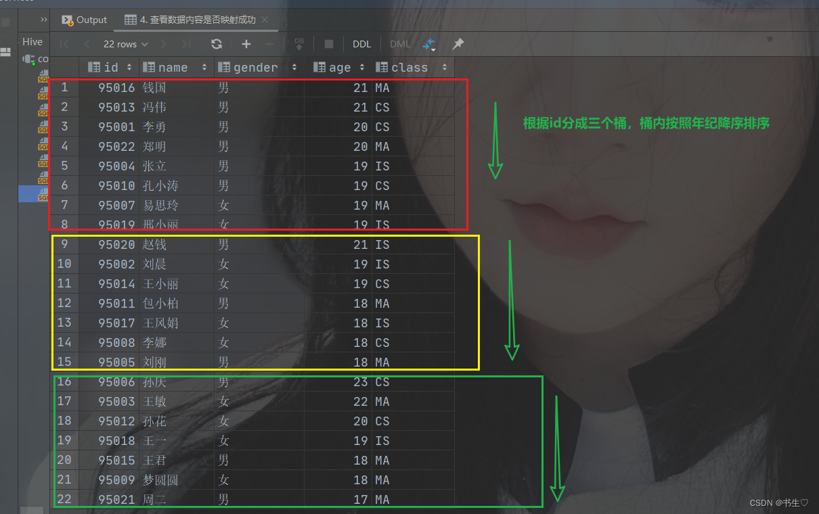This screenshot has width=819, height=514.
Task: Select row number 12 in the gutter
Action: [x=64, y=303]
